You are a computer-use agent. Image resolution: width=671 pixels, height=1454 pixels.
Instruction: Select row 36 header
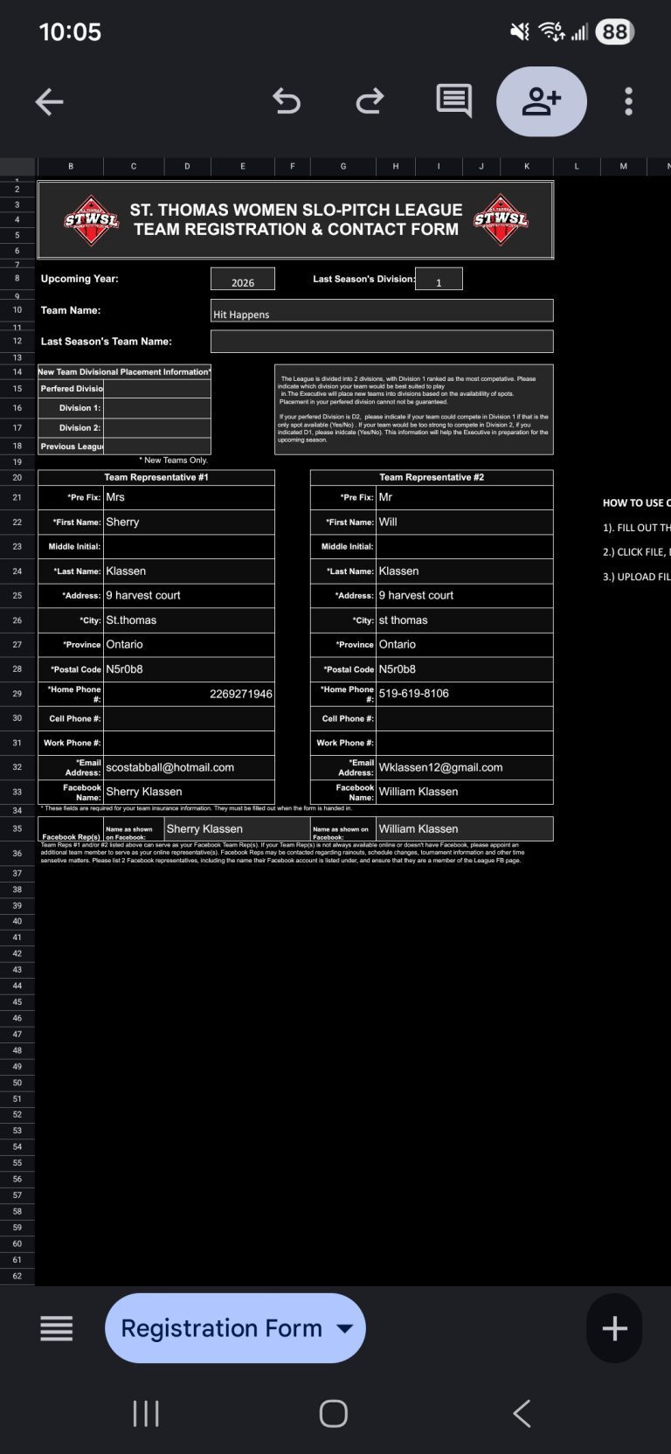(17, 853)
